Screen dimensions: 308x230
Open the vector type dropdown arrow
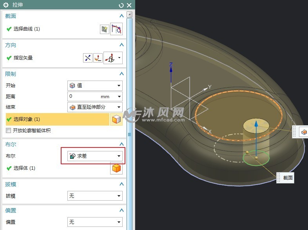120,58
